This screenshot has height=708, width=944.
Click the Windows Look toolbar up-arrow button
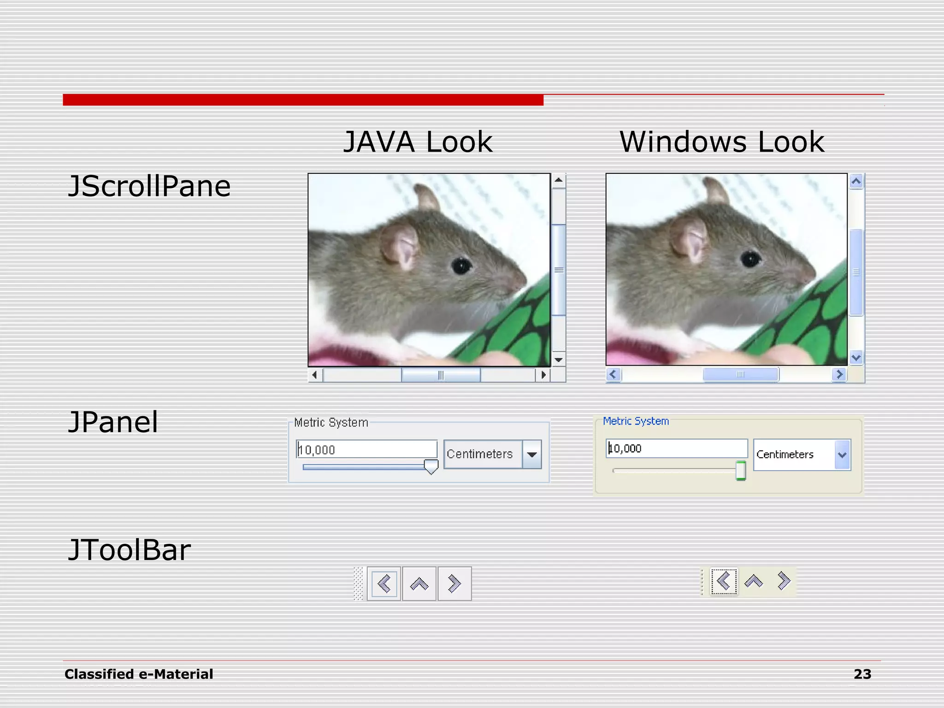(754, 581)
